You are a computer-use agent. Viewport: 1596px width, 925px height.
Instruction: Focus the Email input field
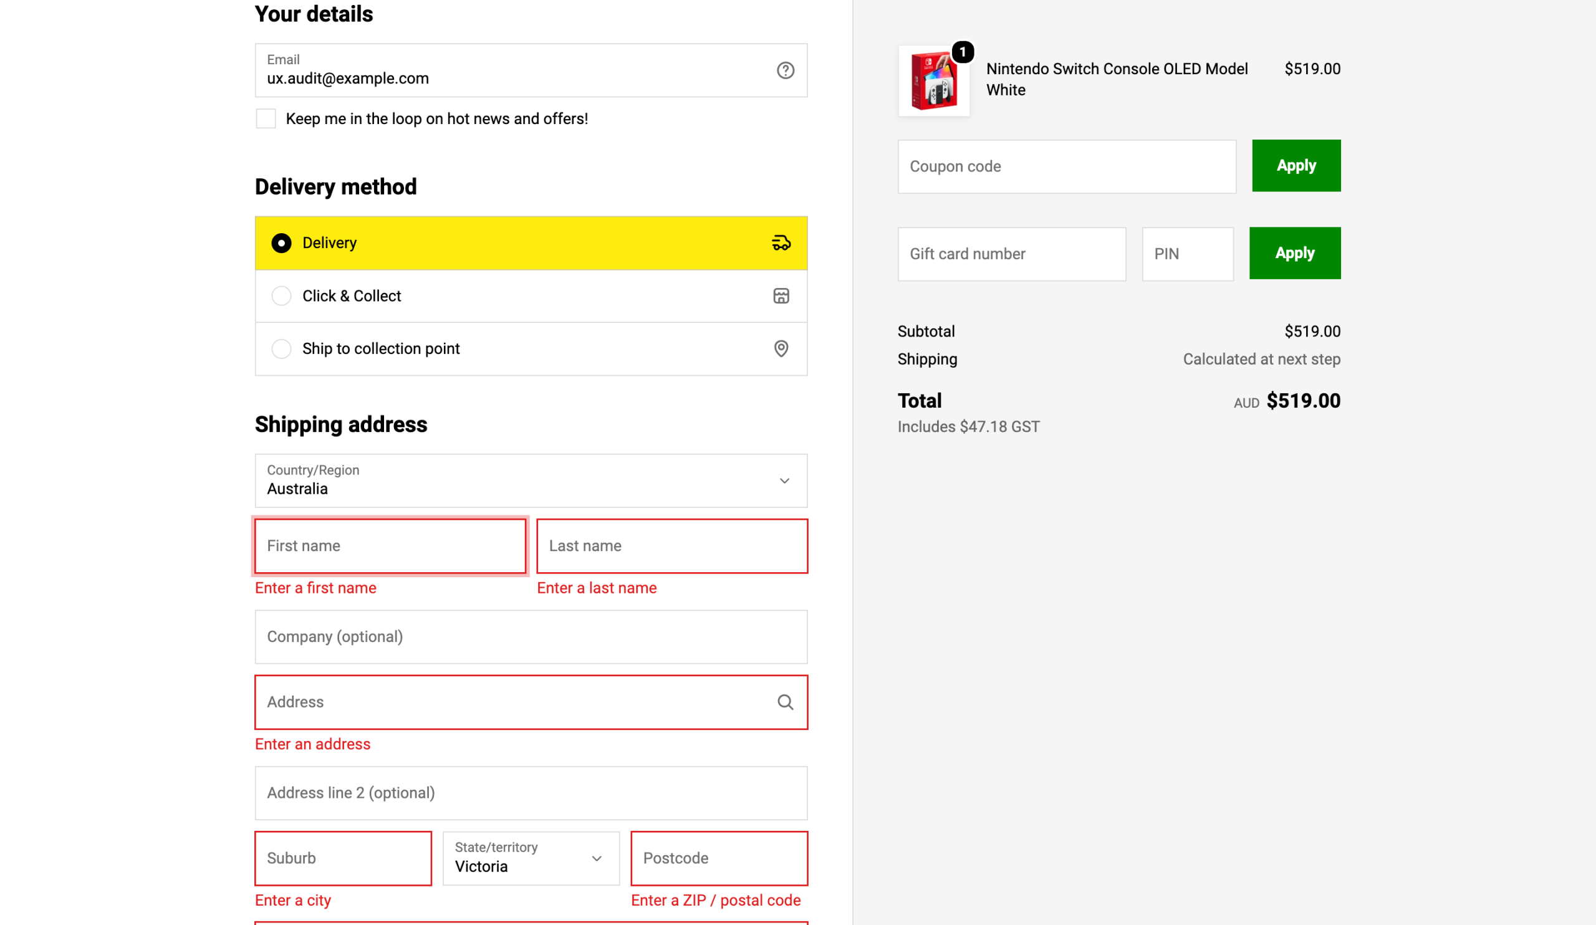coord(531,70)
